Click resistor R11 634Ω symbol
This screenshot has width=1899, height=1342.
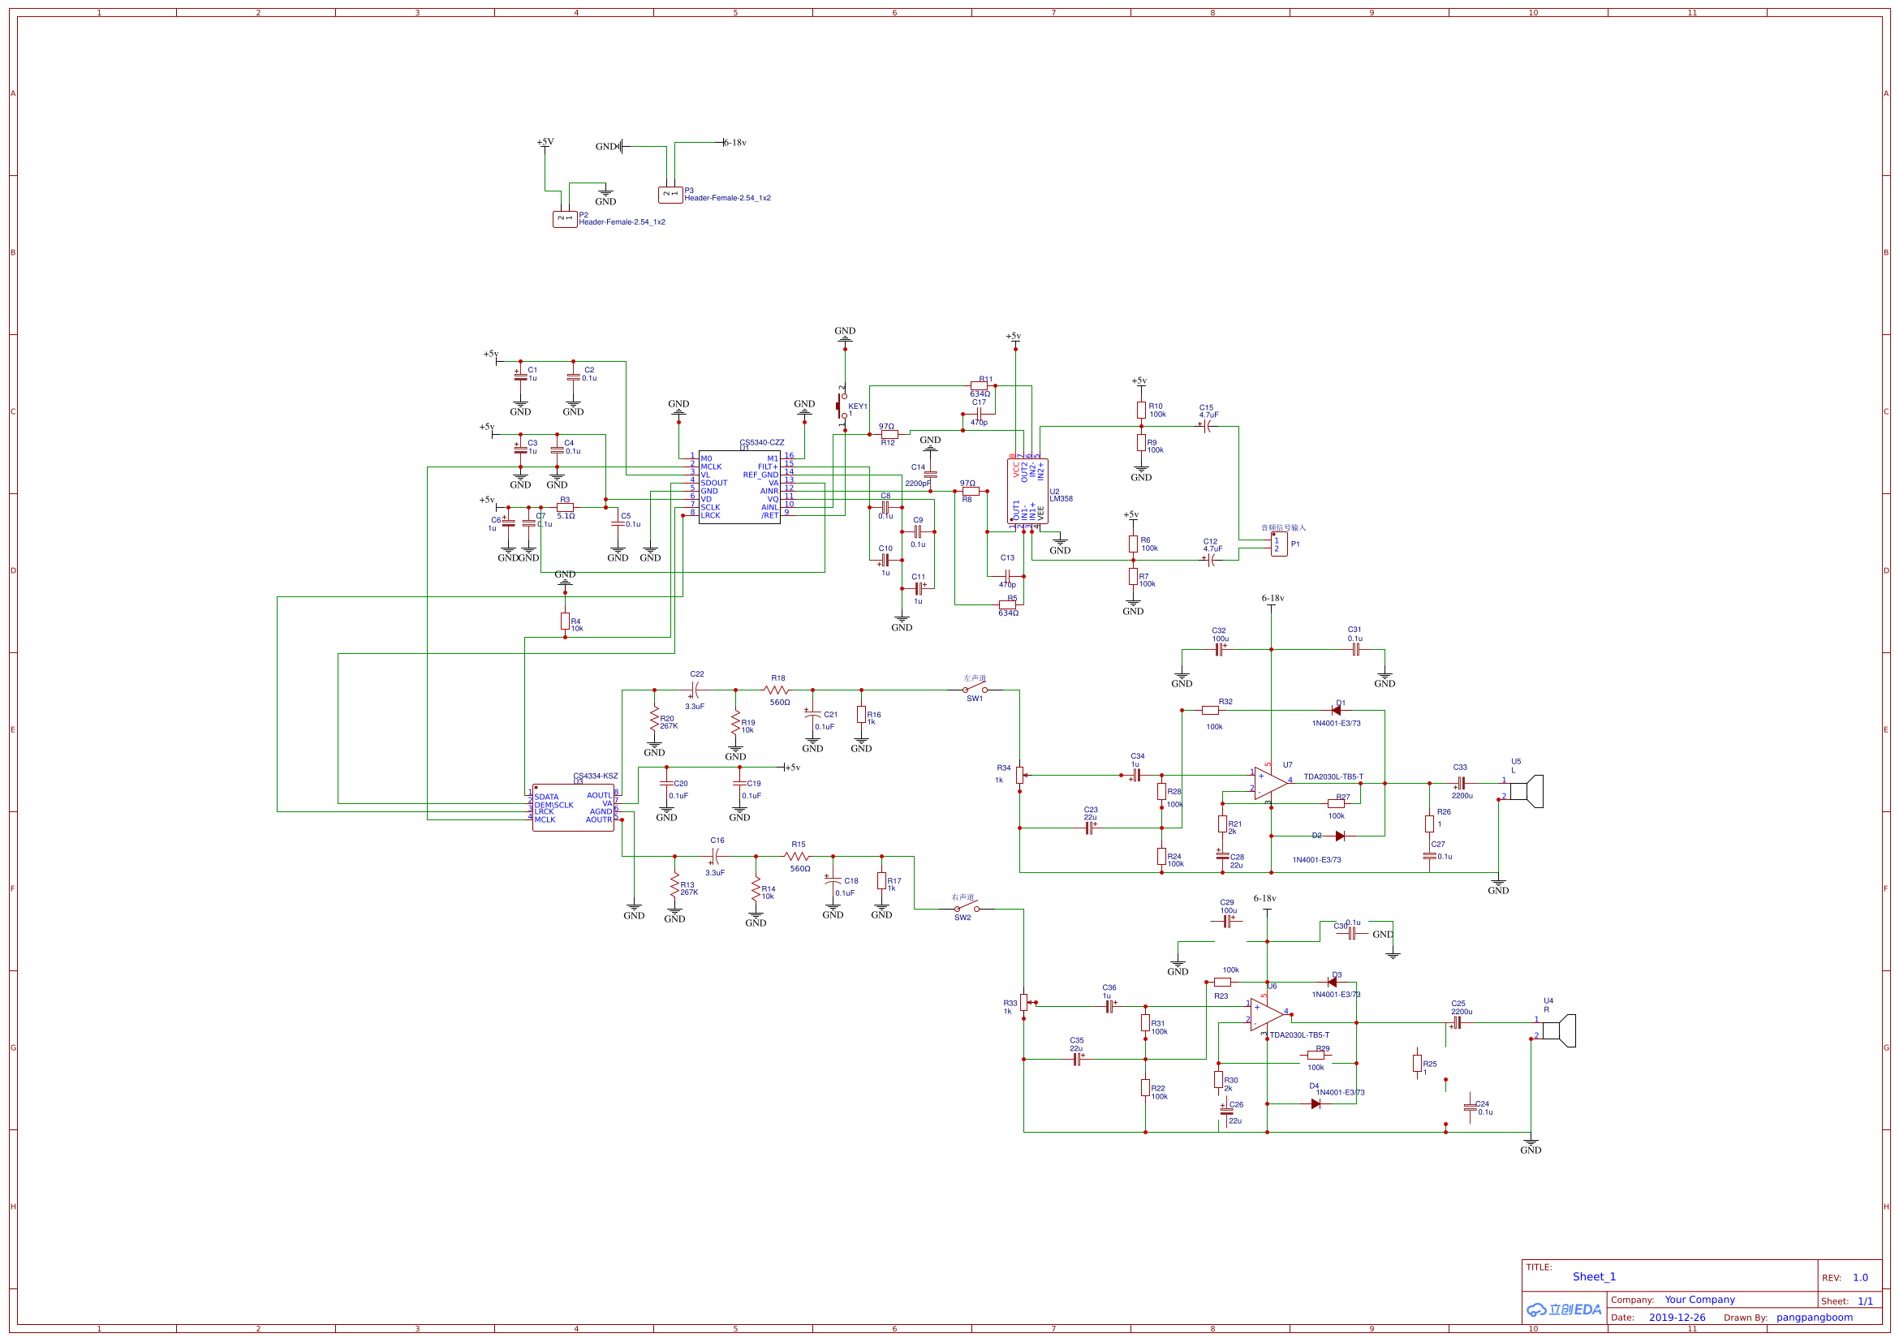[980, 385]
